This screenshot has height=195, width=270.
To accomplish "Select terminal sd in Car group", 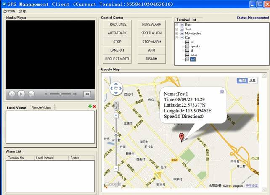I will (192, 42).
